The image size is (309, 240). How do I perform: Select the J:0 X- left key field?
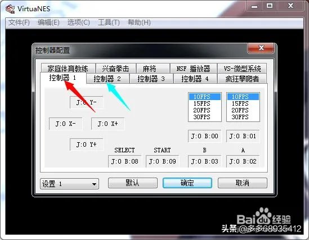click(x=66, y=124)
